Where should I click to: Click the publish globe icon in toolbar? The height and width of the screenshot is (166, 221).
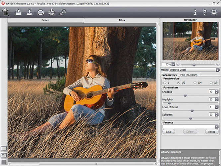tap(51, 13)
